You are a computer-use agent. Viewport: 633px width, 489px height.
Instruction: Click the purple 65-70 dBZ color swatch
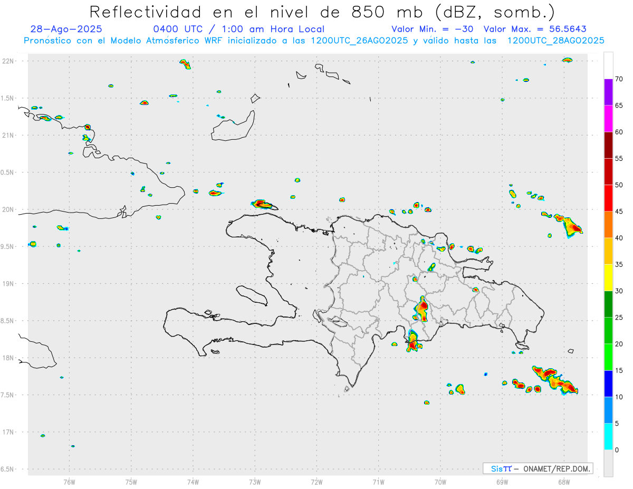(x=608, y=92)
